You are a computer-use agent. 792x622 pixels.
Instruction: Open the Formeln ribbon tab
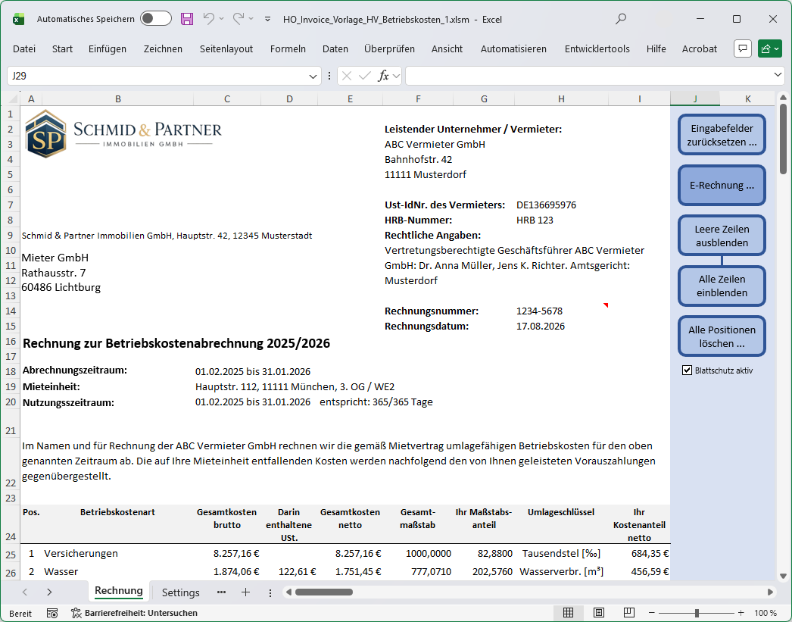[x=288, y=49]
